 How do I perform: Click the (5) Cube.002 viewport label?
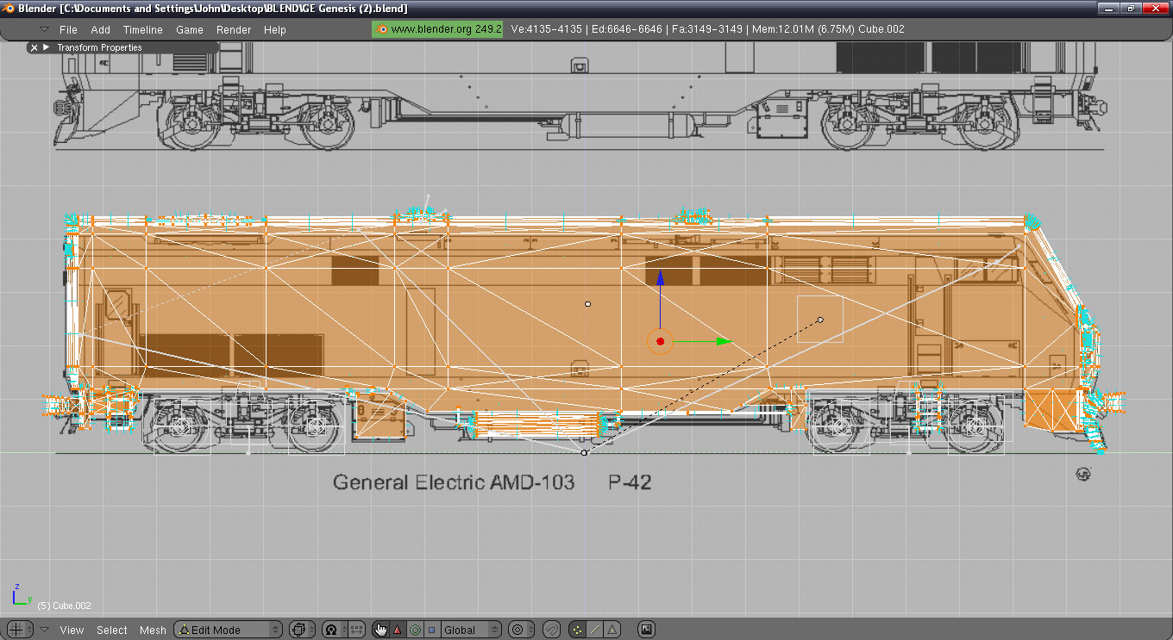(65, 606)
